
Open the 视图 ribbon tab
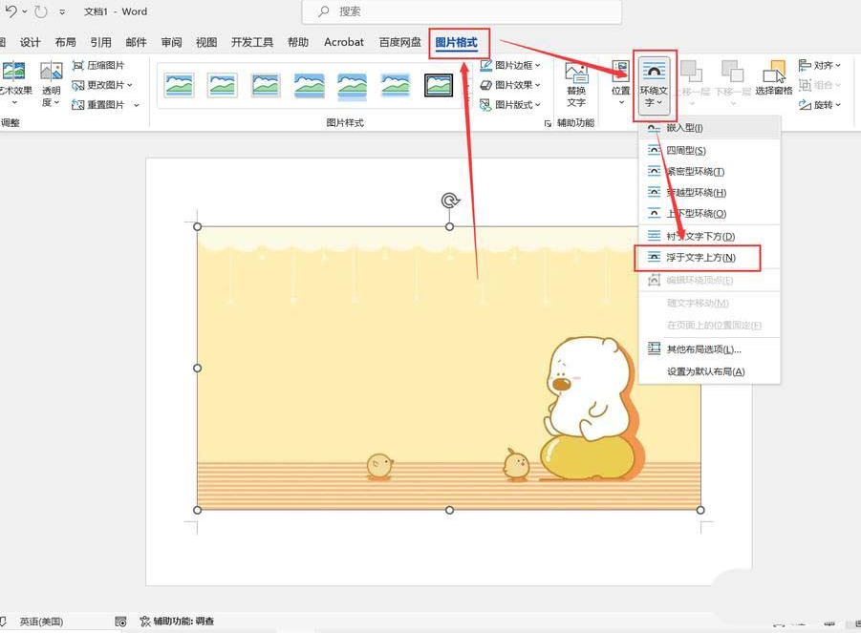click(x=206, y=42)
